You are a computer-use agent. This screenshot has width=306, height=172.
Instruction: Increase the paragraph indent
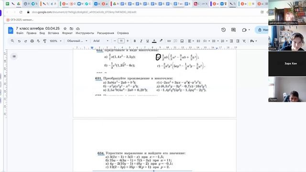(238, 41)
